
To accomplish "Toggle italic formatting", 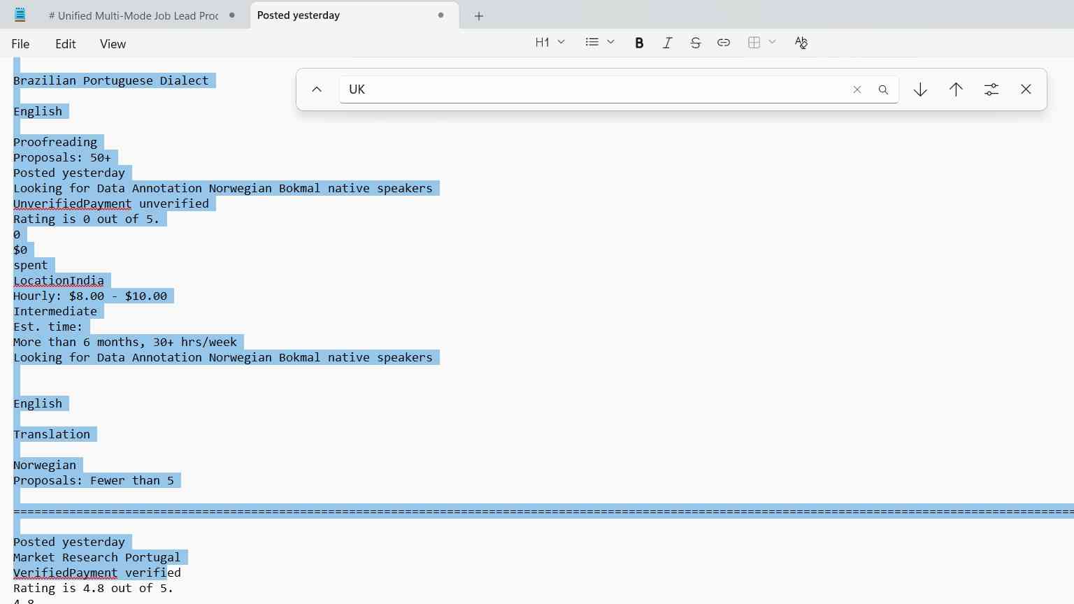I will [x=667, y=43].
